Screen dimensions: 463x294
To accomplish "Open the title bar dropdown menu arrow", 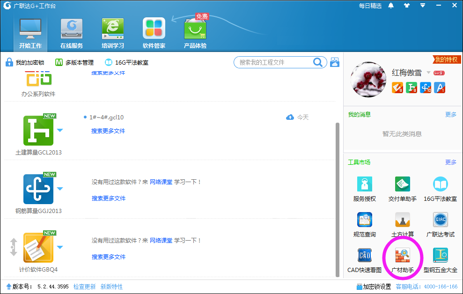I will tap(423, 6).
